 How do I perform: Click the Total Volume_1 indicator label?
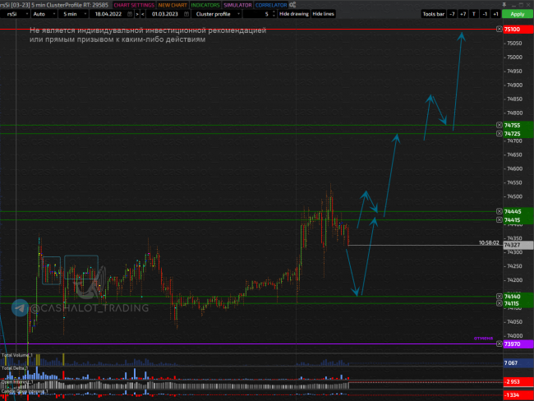(17, 355)
